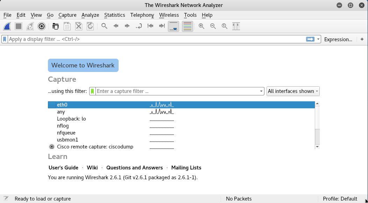Open the Expression... filter builder
Screen dimensions: 368x203
[x=338, y=39]
